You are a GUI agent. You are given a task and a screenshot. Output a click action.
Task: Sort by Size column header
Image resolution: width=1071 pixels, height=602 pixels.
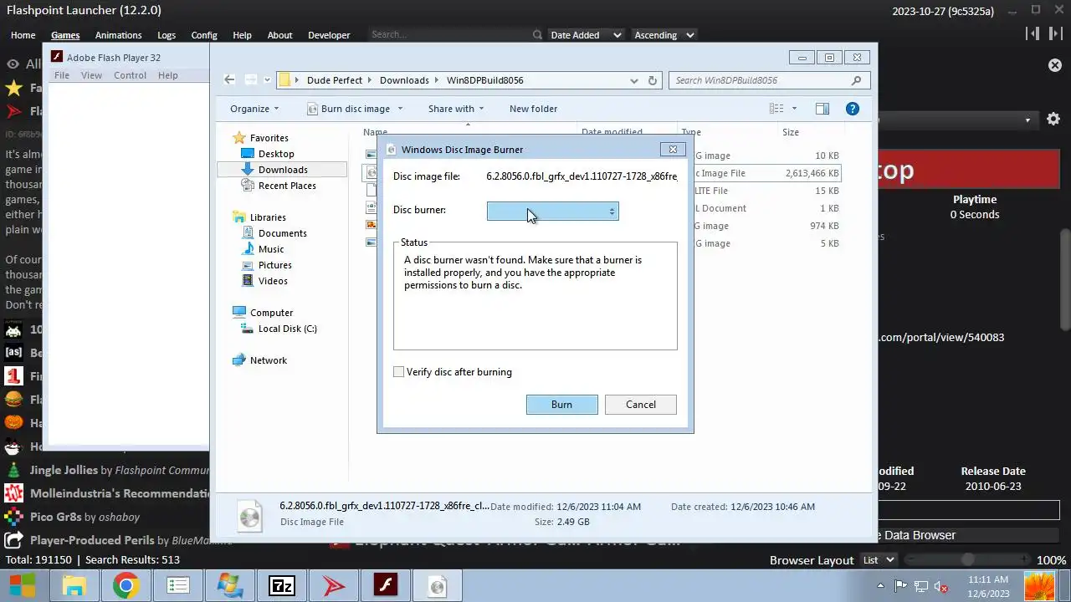point(791,132)
